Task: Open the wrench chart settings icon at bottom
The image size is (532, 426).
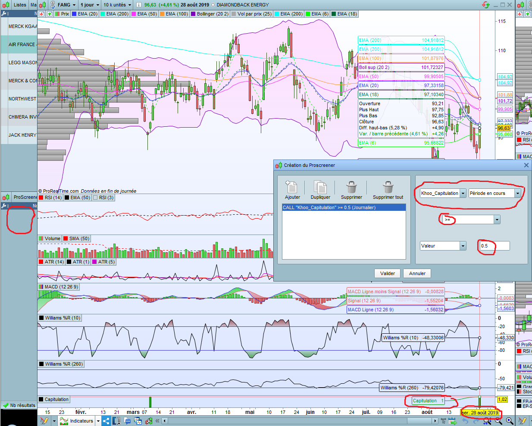Action: (149, 420)
